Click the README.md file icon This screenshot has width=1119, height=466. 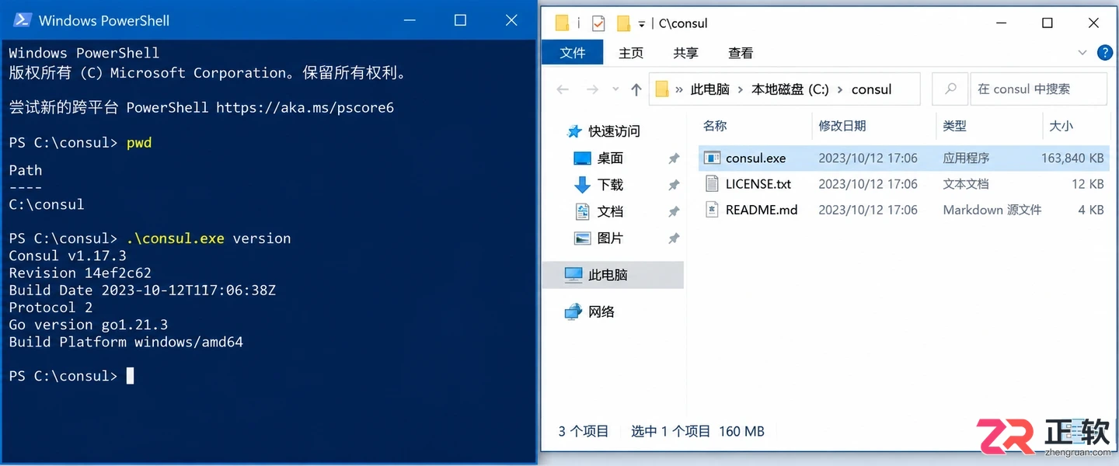pos(712,210)
